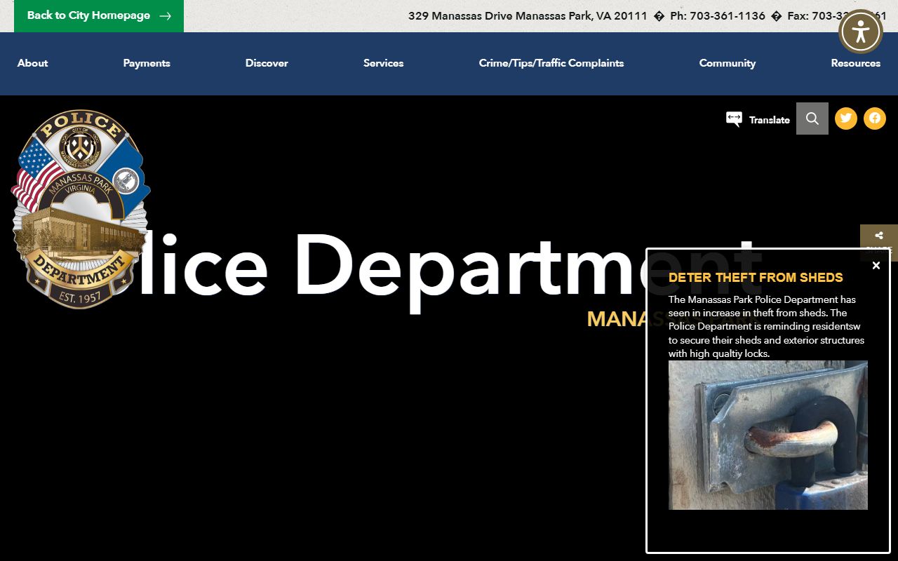The image size is (898, 561).
Task: Click the Deter Theft From Sheds heading
Action: point(756,278)
